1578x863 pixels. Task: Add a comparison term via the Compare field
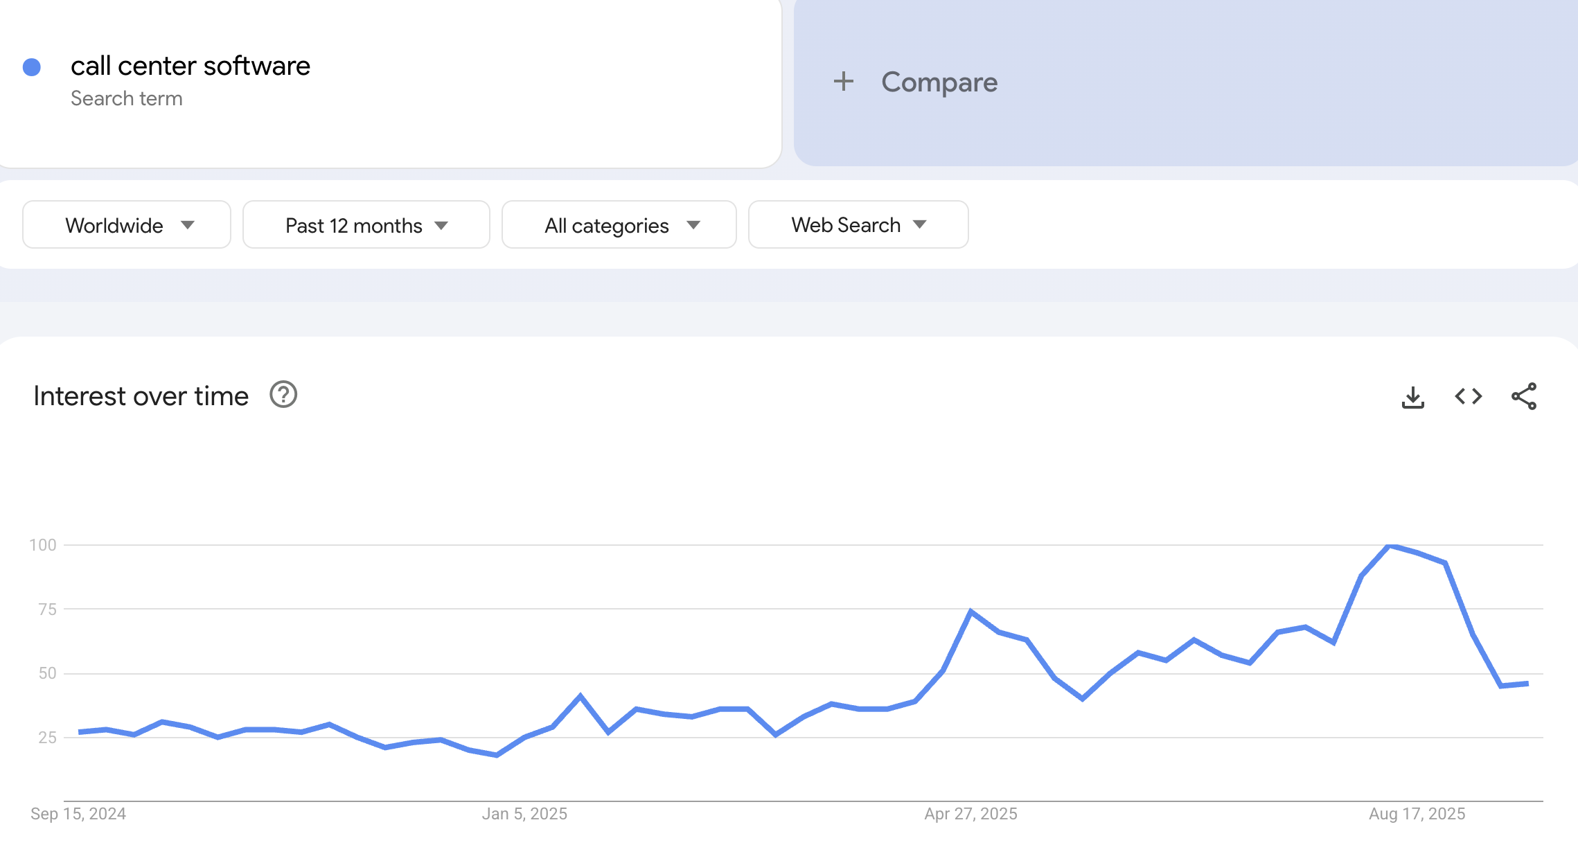[x=938, y=82]
